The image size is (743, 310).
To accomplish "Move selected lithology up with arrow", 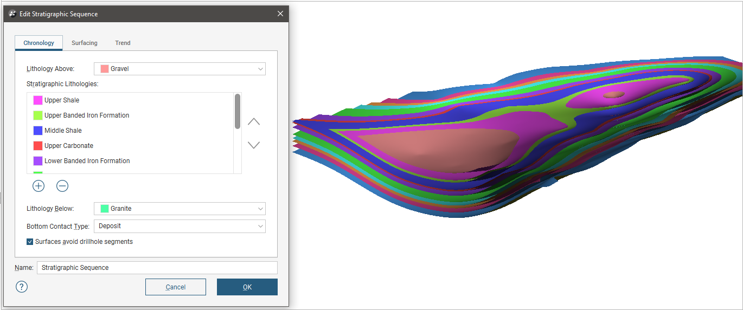I will pyautogui.click(x=253, y=122).
